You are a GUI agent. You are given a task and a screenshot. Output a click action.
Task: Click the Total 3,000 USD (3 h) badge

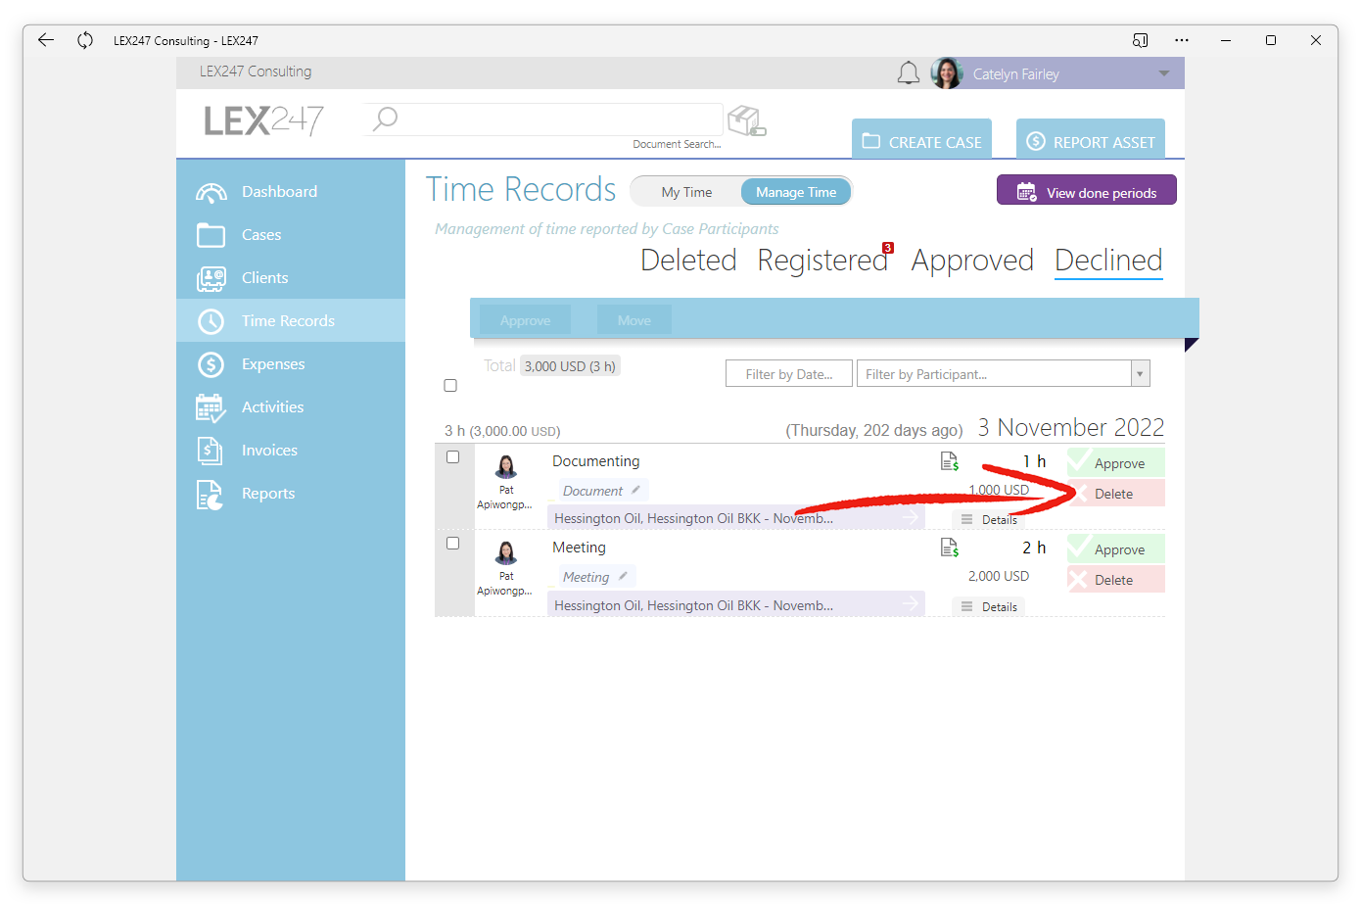(570, 366)
